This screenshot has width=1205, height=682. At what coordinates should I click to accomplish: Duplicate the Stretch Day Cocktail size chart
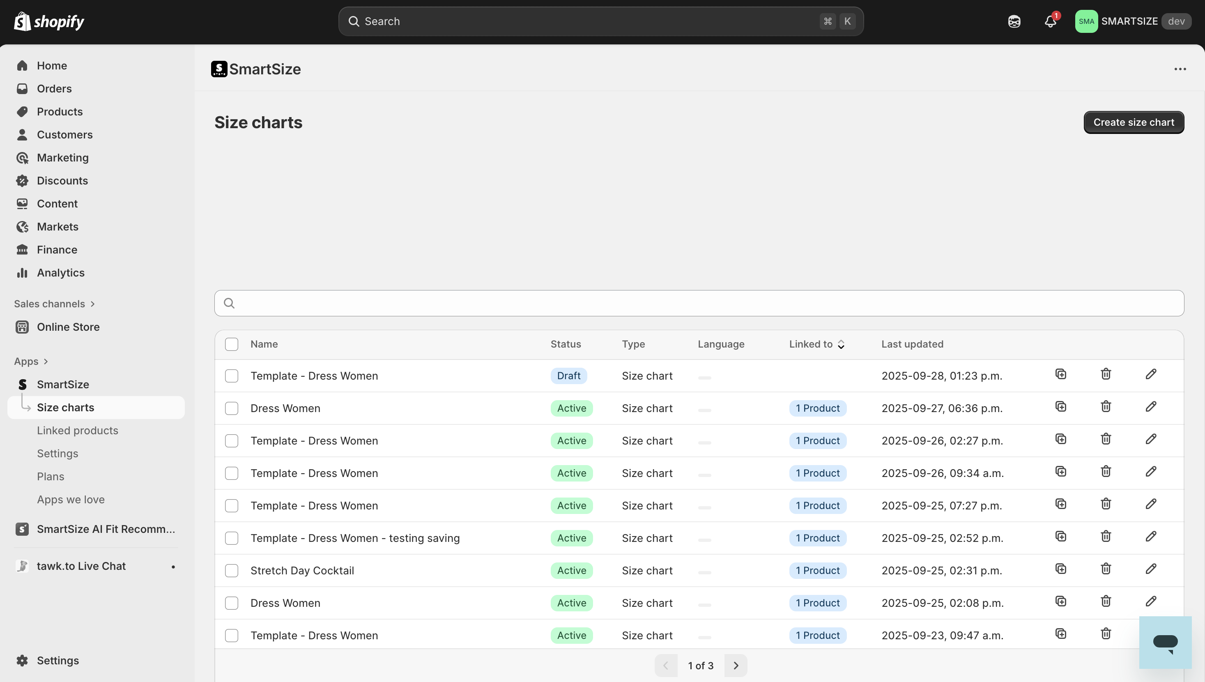coord(1061,569)
